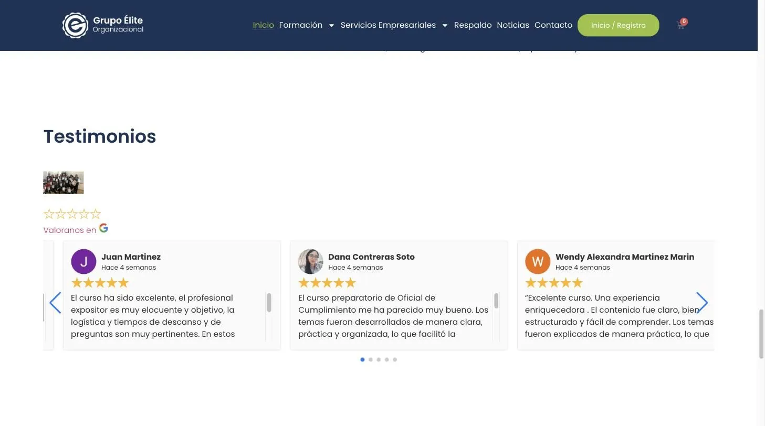Select the first carousel pagination dot
The height and width of the screenshot is (426, 765).
[x=362, y=359]
